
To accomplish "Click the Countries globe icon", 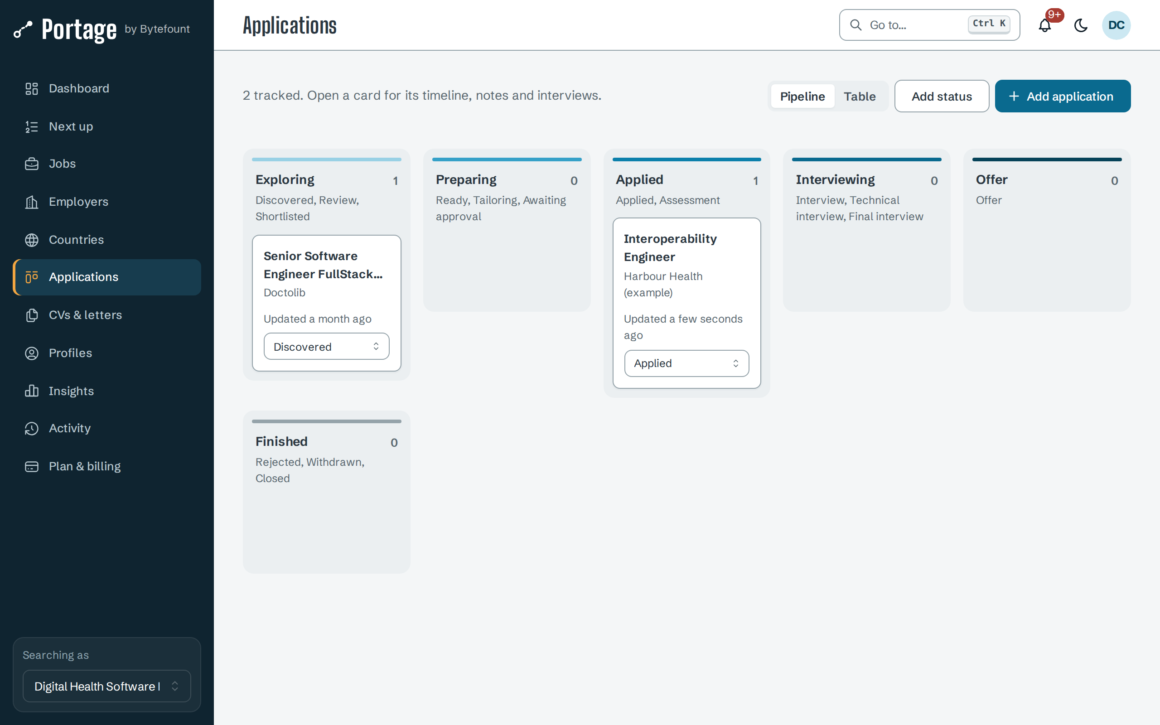I will (32, 240).
